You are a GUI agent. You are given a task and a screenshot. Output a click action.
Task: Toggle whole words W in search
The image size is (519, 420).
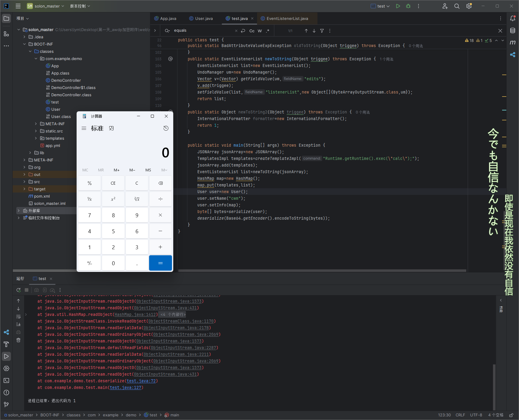pyautogui.click(x=260, y=31)
